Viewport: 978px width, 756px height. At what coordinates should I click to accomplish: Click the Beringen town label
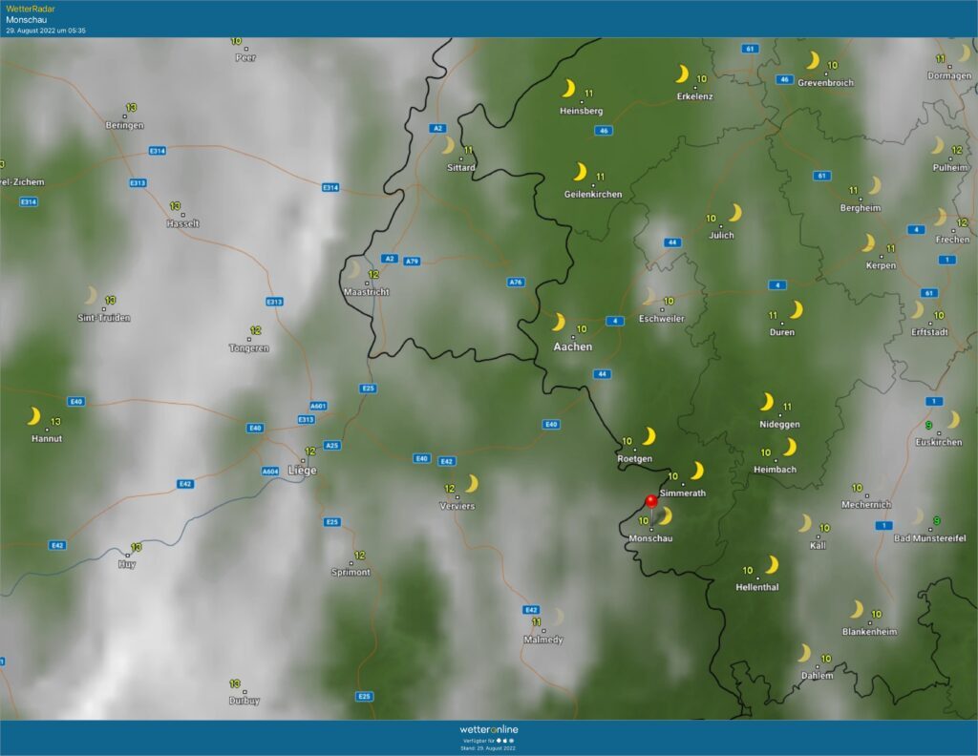(x=125, y=125)
